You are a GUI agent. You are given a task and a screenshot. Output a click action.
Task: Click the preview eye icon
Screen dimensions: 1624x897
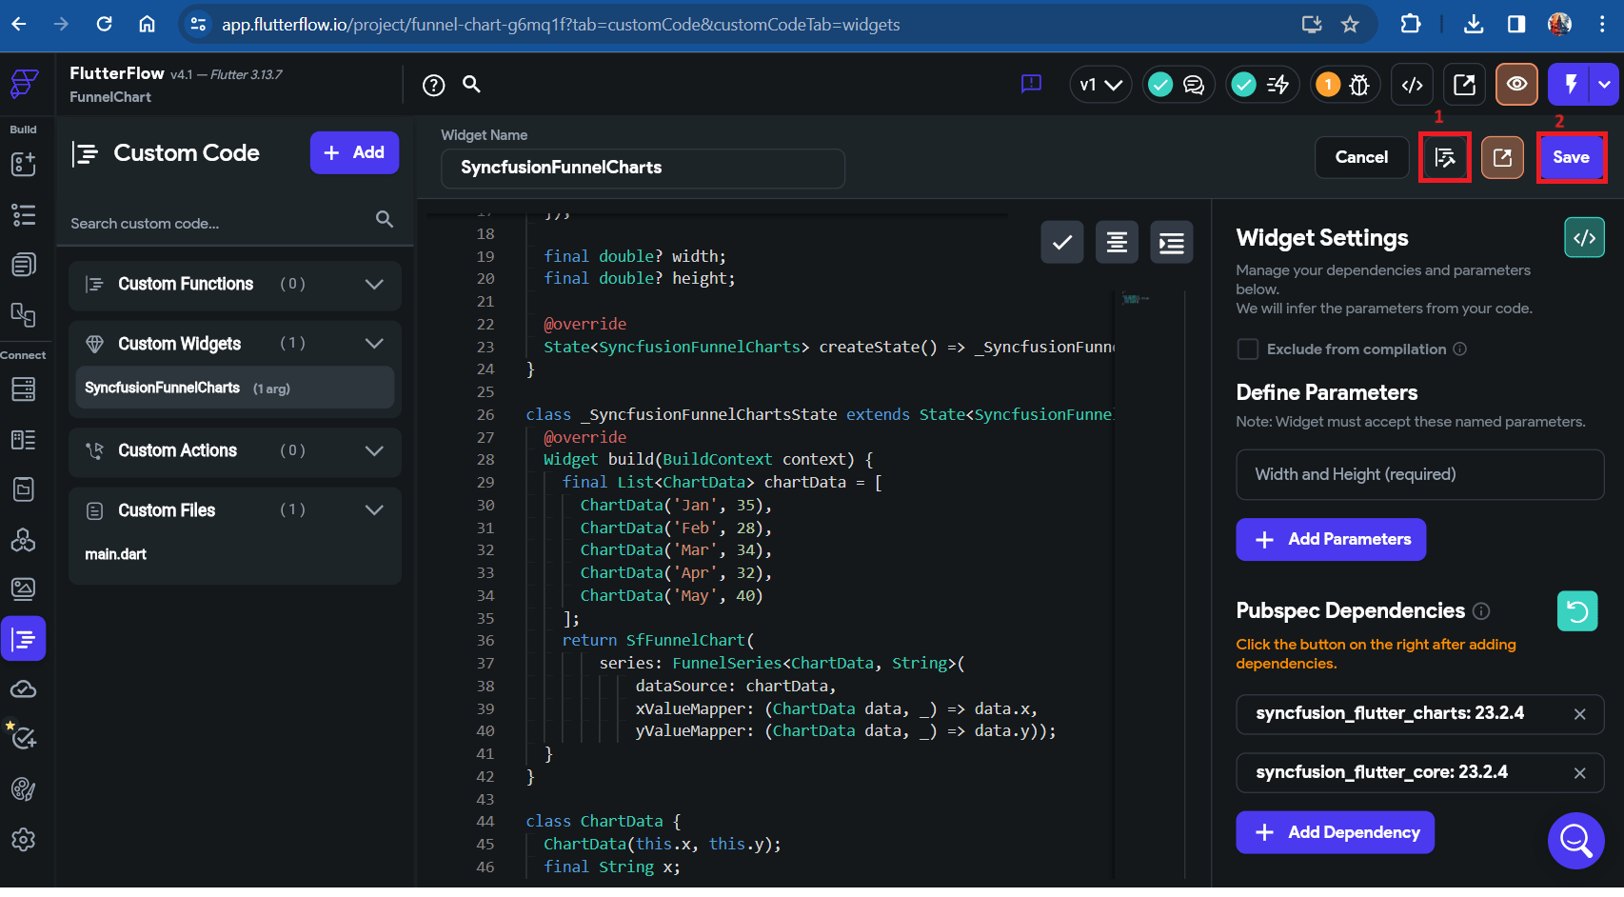[1517, 85]
